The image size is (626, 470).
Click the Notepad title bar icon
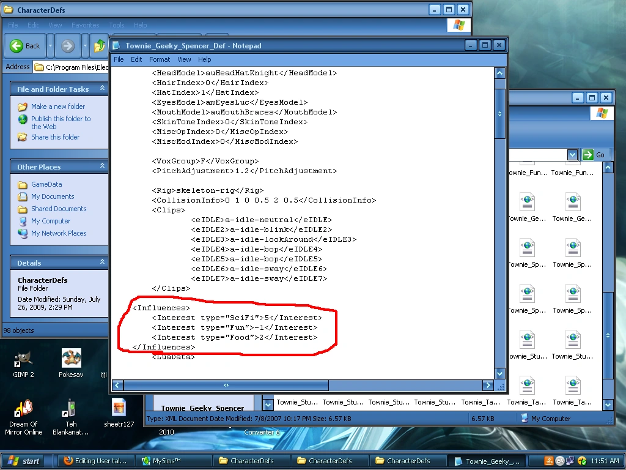pyautogui.click(x=116, y=45)
